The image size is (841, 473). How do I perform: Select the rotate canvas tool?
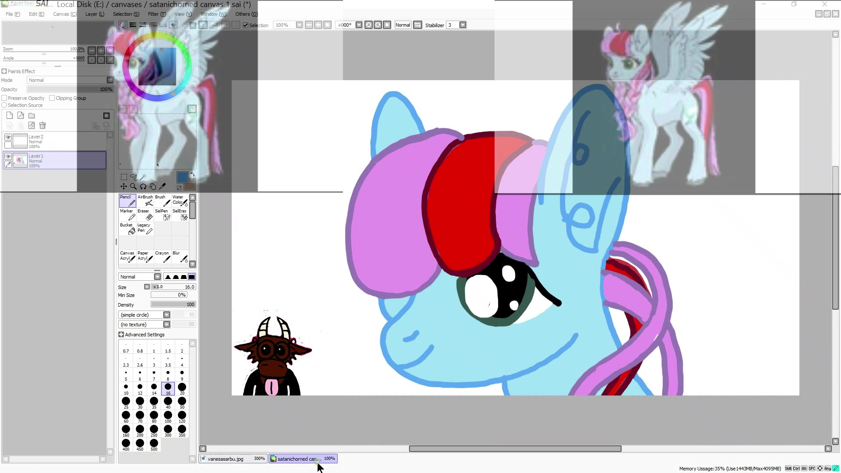tap(143, 187)
